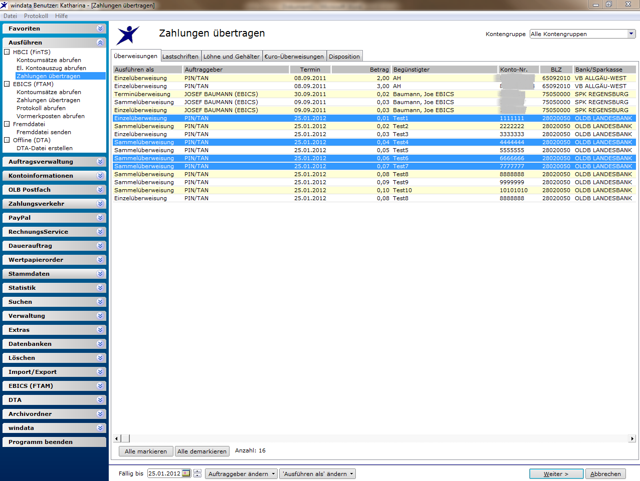
Task: Open the calendar picker in Fällig bis field
Action: pyautogui.click(x=186, y=473)
